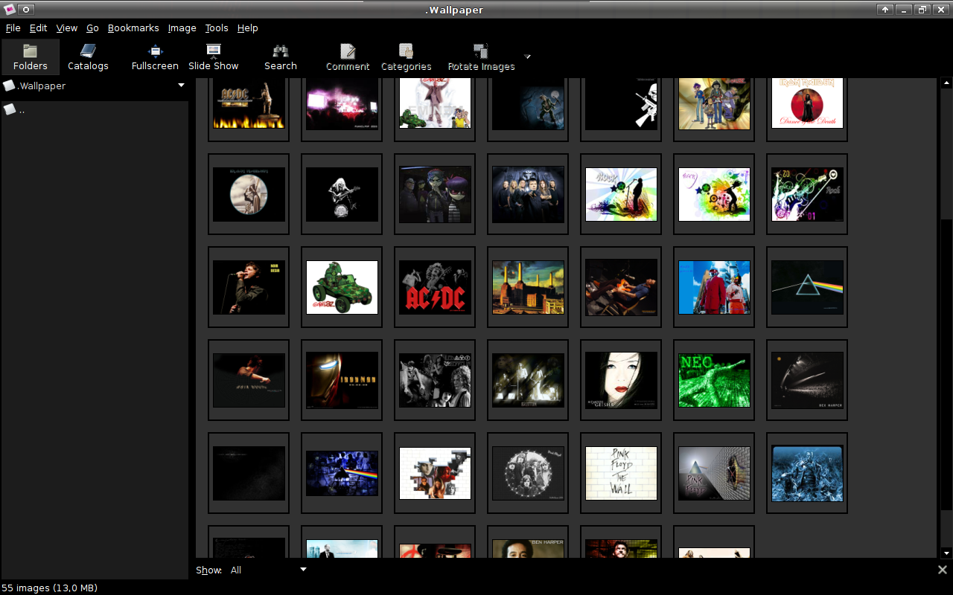
Task: Select the Pink Floyd The Wall thumbnail
Action: coord(621,473)
